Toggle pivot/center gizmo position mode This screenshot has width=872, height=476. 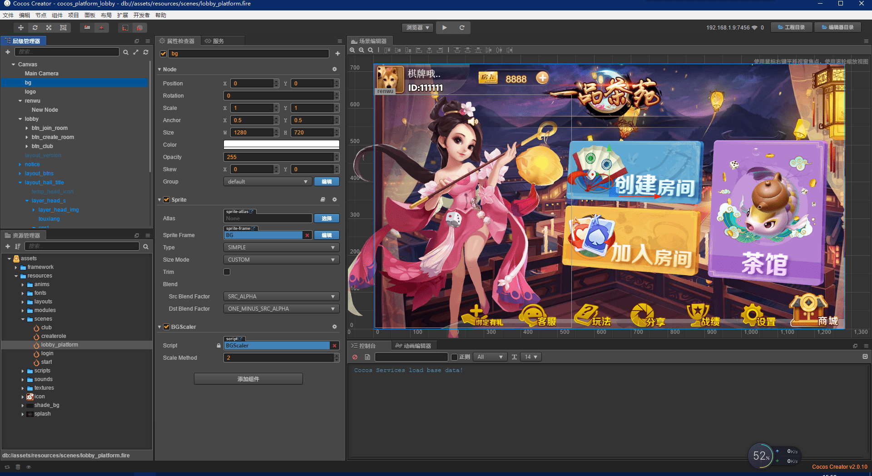87,28
